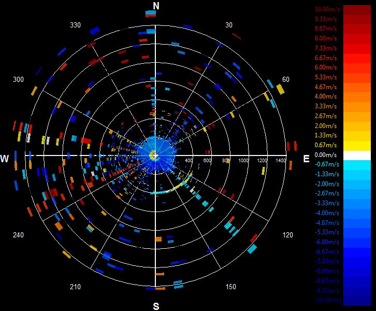
Task: Click the dark red legend band beside 10.00m/s
Action: tap(357, 10)
